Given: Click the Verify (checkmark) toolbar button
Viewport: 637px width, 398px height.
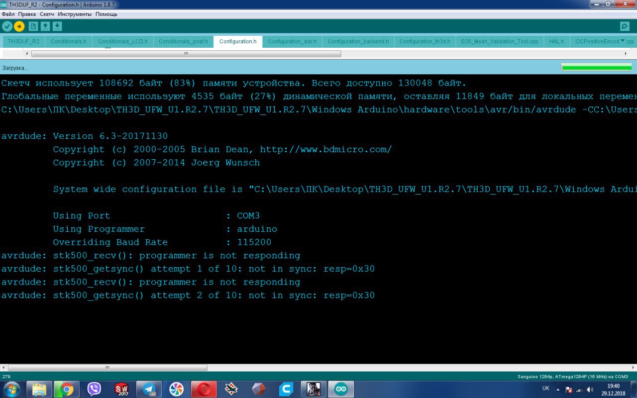Looking at the screenshot, I should (x=7, y=26).
